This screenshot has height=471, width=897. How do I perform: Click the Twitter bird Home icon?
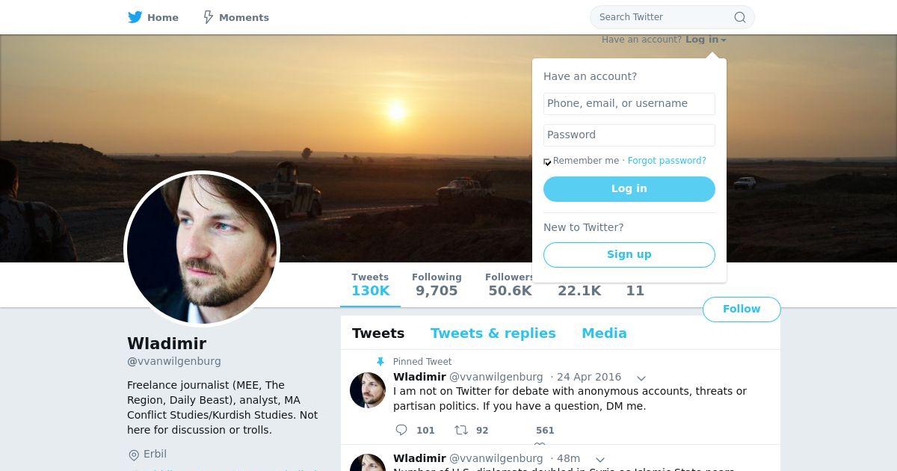click(x=135, y=17)
